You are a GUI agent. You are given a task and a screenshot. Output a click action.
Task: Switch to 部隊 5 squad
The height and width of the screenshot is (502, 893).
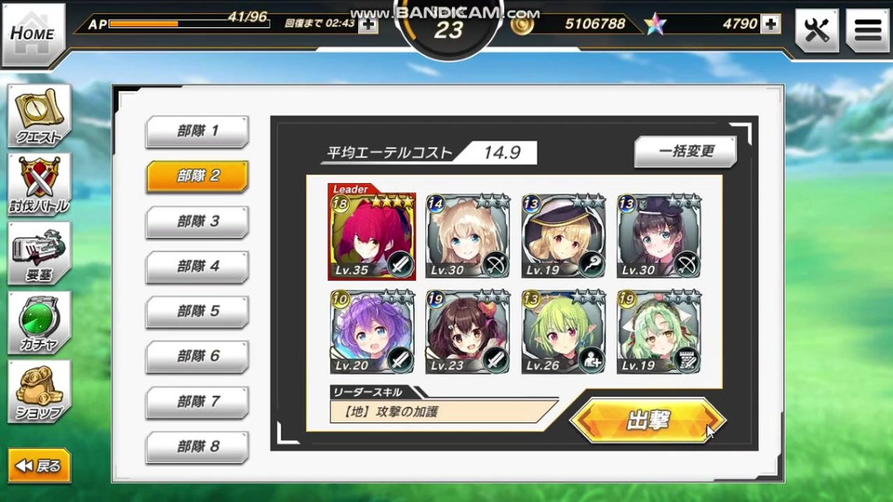[197, 311]
